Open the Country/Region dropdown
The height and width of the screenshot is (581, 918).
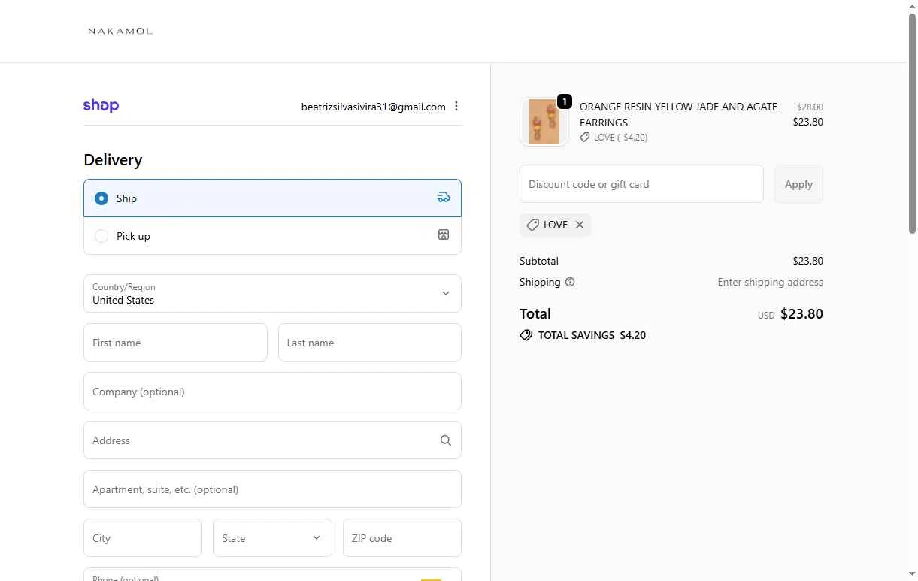272,293
